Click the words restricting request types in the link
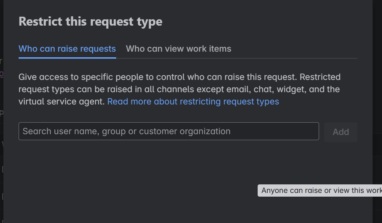Viewport: 382px width, 223px height. pyautogui.click(x=229, y=102)
